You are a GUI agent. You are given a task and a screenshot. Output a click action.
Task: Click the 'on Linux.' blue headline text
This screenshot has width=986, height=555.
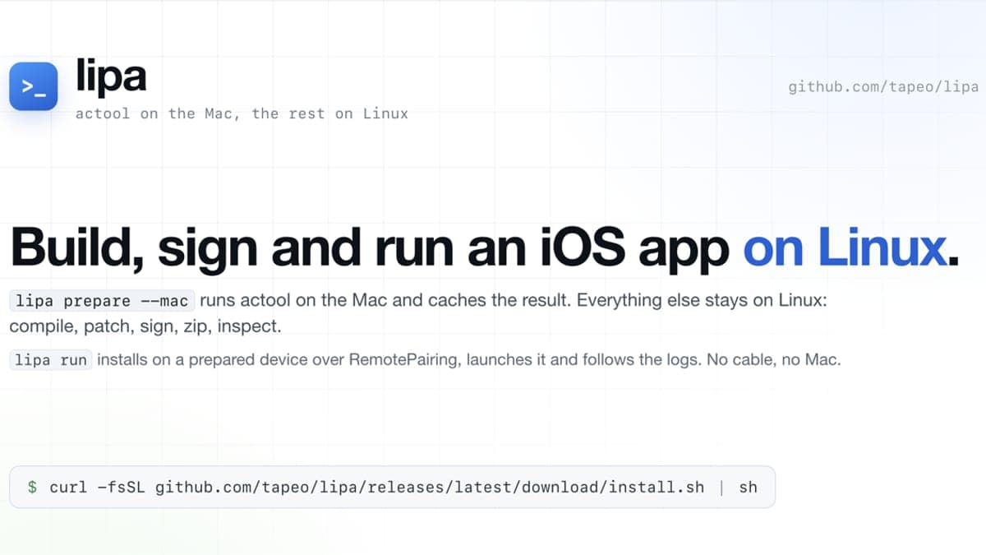pyautogui.click(x=850, y=247)
